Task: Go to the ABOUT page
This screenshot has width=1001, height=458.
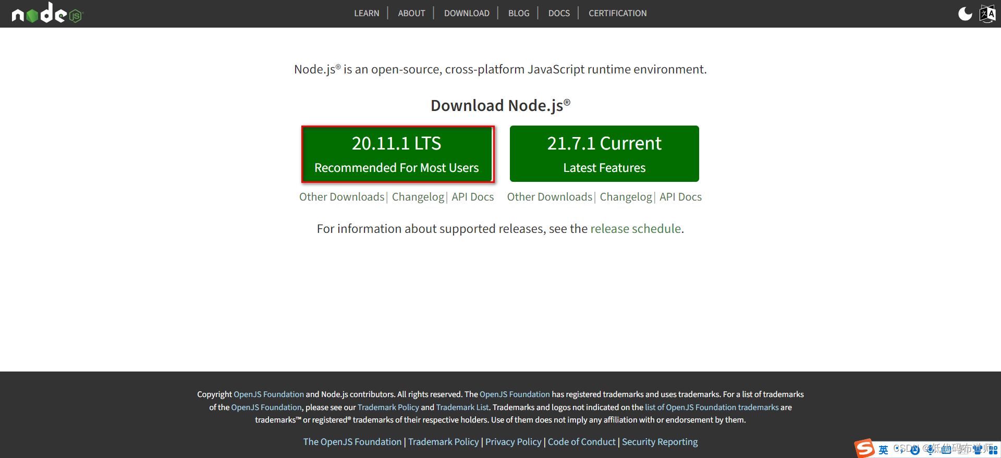Action: pos(411,14)
